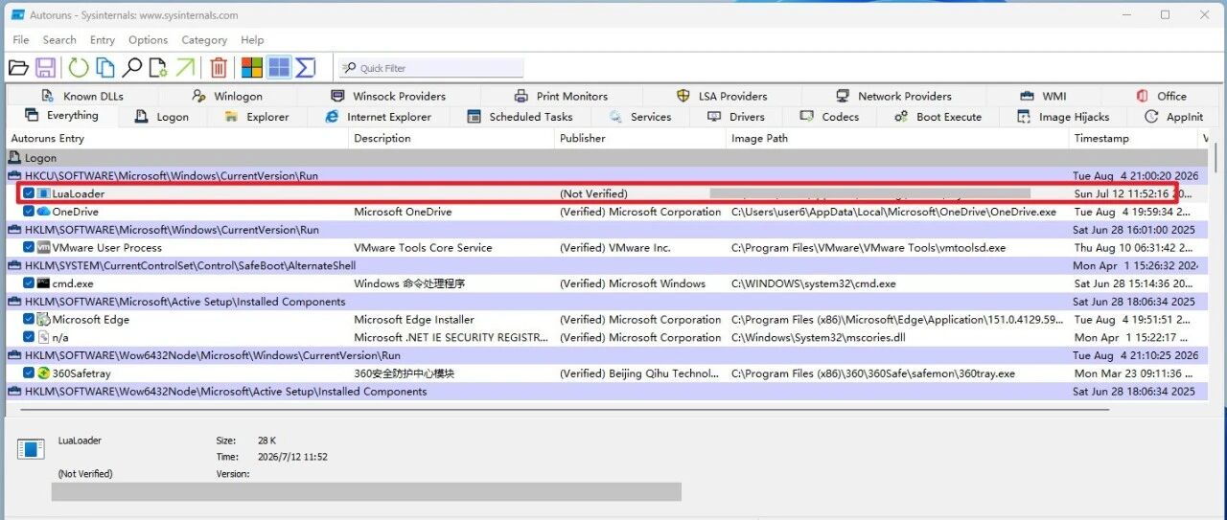Image resolution: width=1227 pixels, height=520 pixels.
Task: Uncheck the 360Safetray entry checkbox
Action: click(29, 373)
